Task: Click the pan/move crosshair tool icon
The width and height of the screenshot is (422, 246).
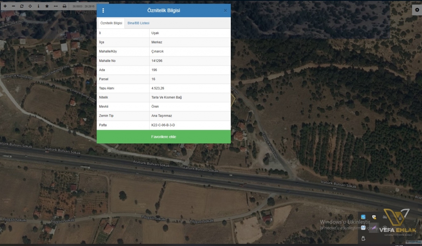Action: (x=30, y=6)
